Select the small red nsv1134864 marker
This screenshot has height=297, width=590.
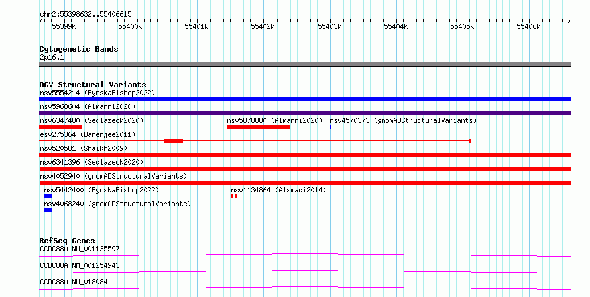tap(234, 196)
